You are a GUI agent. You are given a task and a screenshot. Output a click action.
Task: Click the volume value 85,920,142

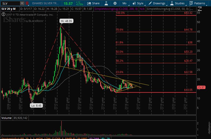point(21,118)
